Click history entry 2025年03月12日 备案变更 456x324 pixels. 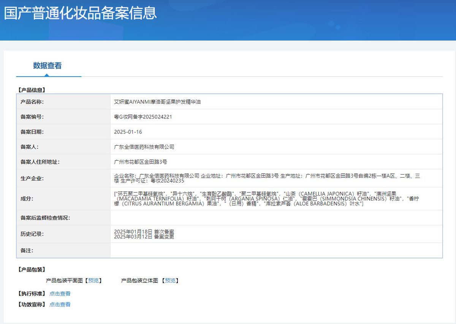click(144, 237)
